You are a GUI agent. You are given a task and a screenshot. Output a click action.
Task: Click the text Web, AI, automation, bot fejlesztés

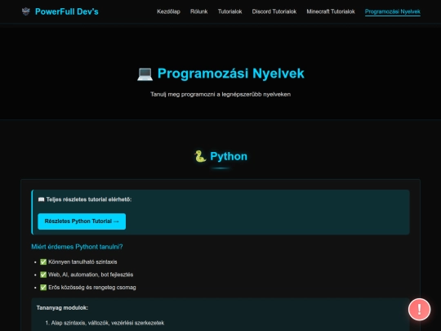(x=91, y=275)
